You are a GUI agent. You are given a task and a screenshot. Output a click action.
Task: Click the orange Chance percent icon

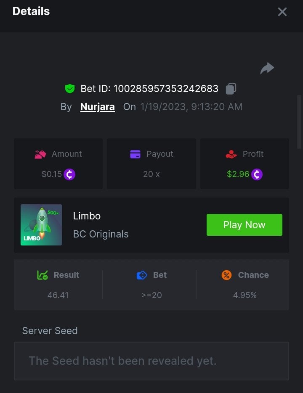pos(226,275)
